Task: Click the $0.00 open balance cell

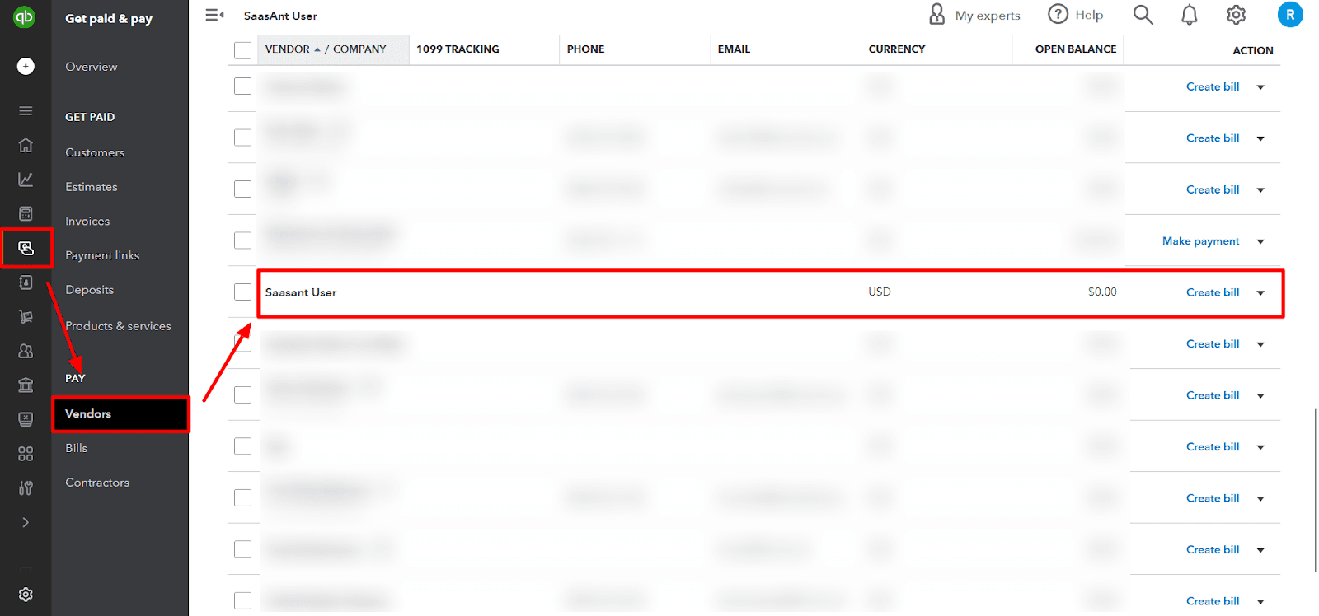Action: (x=1102, y=292)
